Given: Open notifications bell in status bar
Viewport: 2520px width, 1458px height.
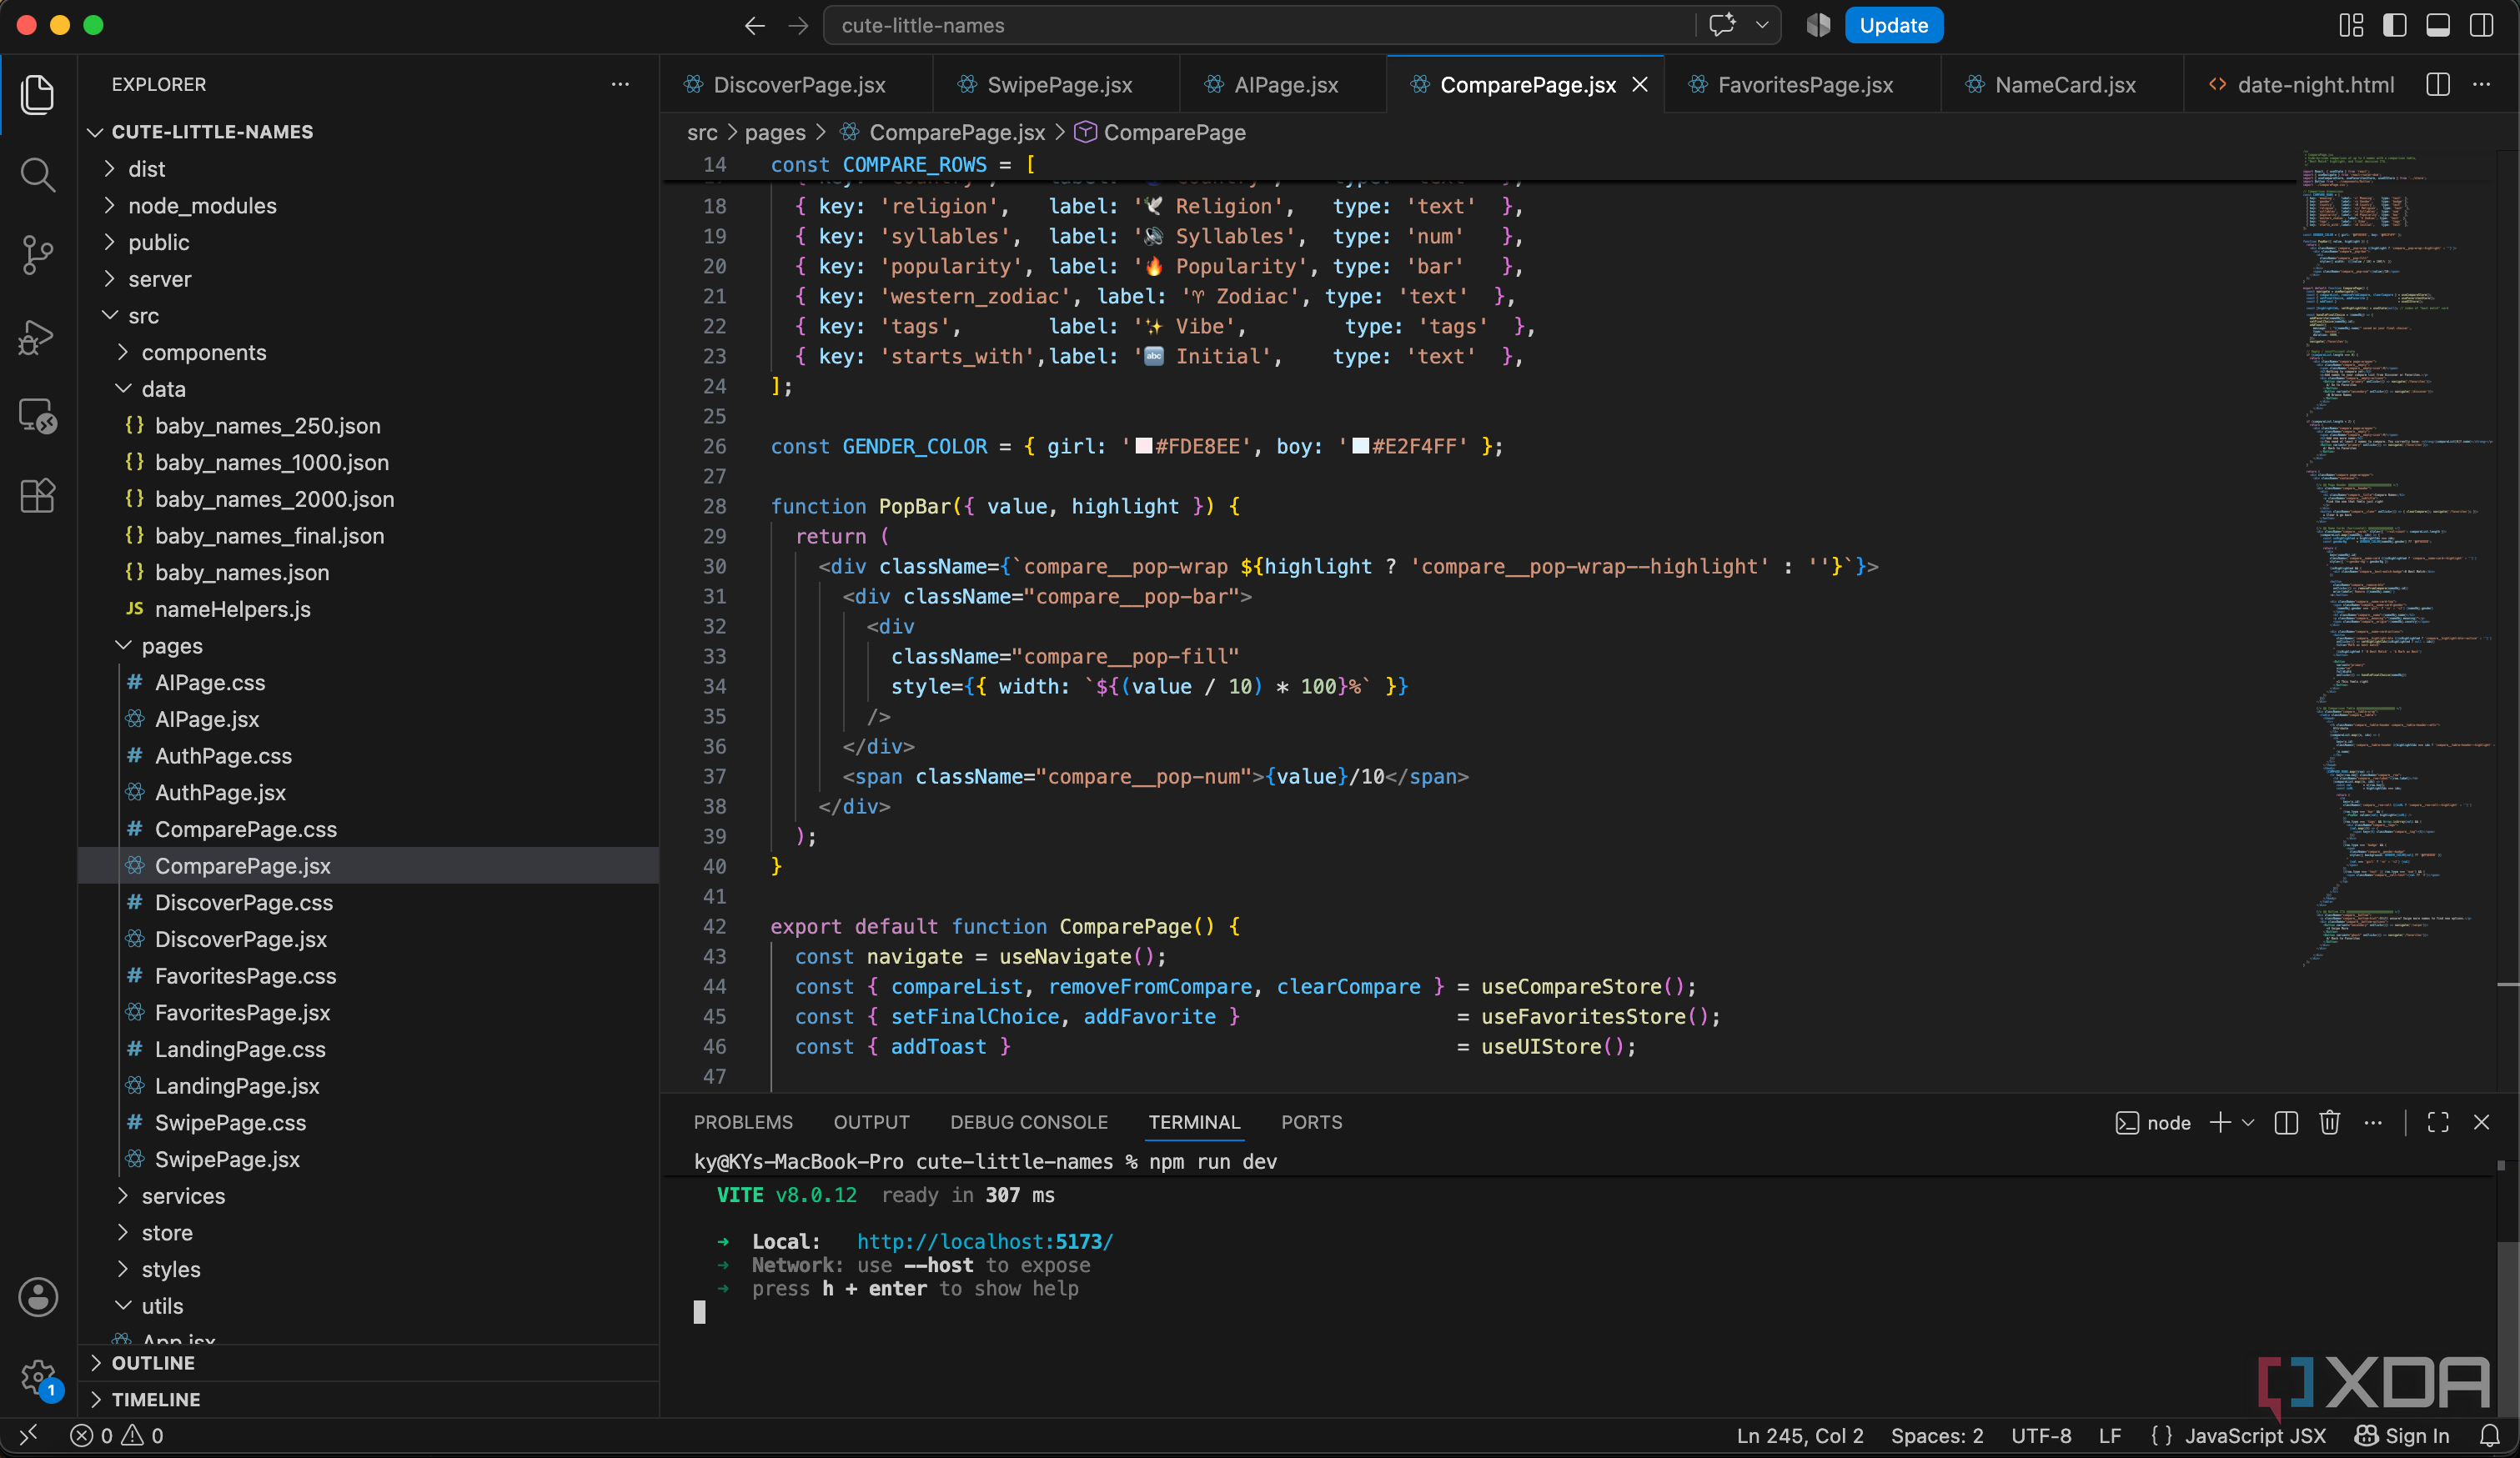Looking at the screenshot, I should coord(2489,1435).
